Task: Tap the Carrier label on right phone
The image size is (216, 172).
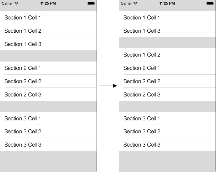Action: pos(126,3)
